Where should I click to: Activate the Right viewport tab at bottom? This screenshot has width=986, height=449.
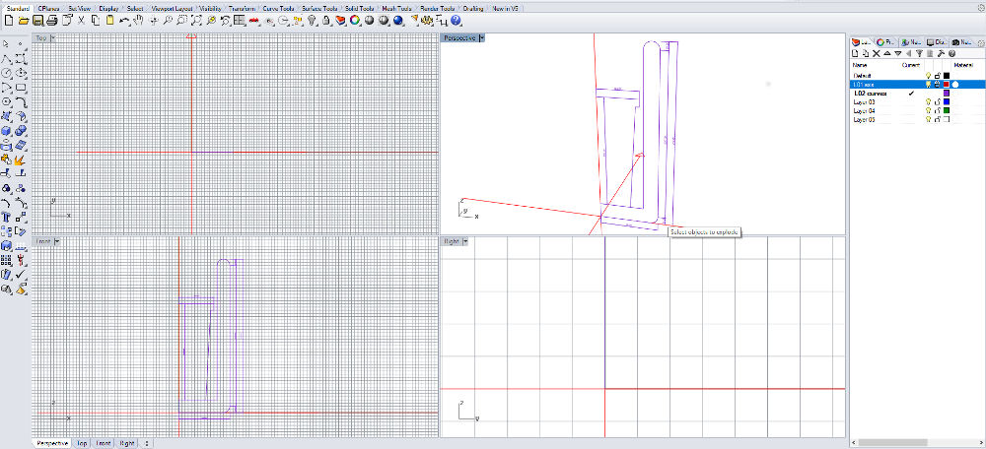[x=127, y=443]
